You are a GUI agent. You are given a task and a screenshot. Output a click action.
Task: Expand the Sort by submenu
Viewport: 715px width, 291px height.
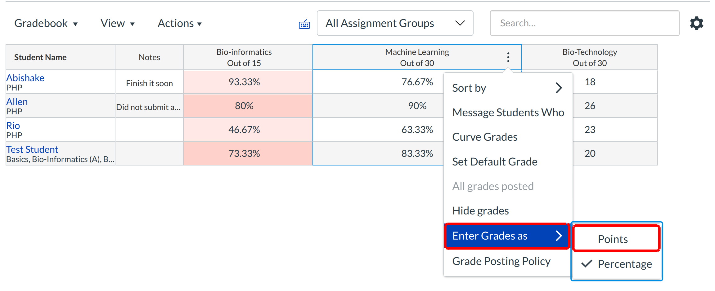[x=507, y=88]
